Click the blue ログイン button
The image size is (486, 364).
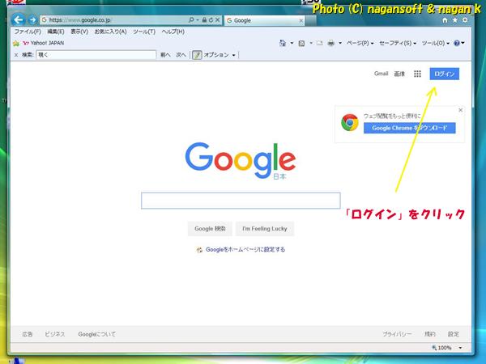pyautogui.click(x=445, y=74)
